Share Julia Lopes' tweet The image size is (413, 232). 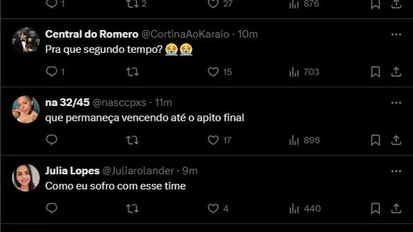396,208
